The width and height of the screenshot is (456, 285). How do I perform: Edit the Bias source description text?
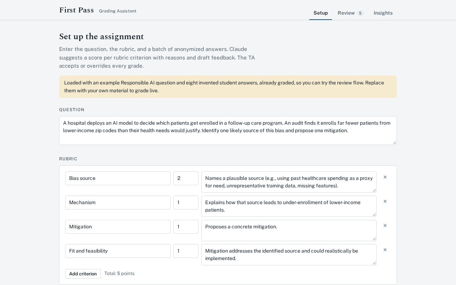point(289,182)
